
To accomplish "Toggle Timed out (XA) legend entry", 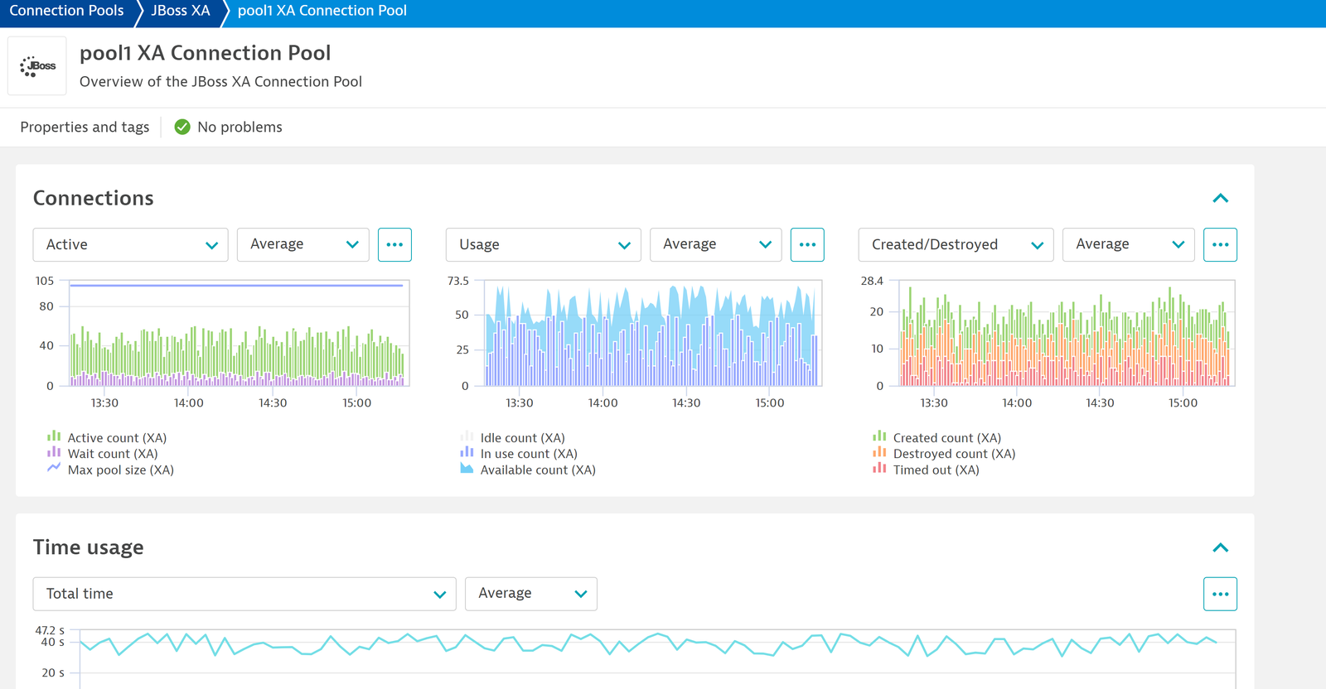I will coord(926,470).
